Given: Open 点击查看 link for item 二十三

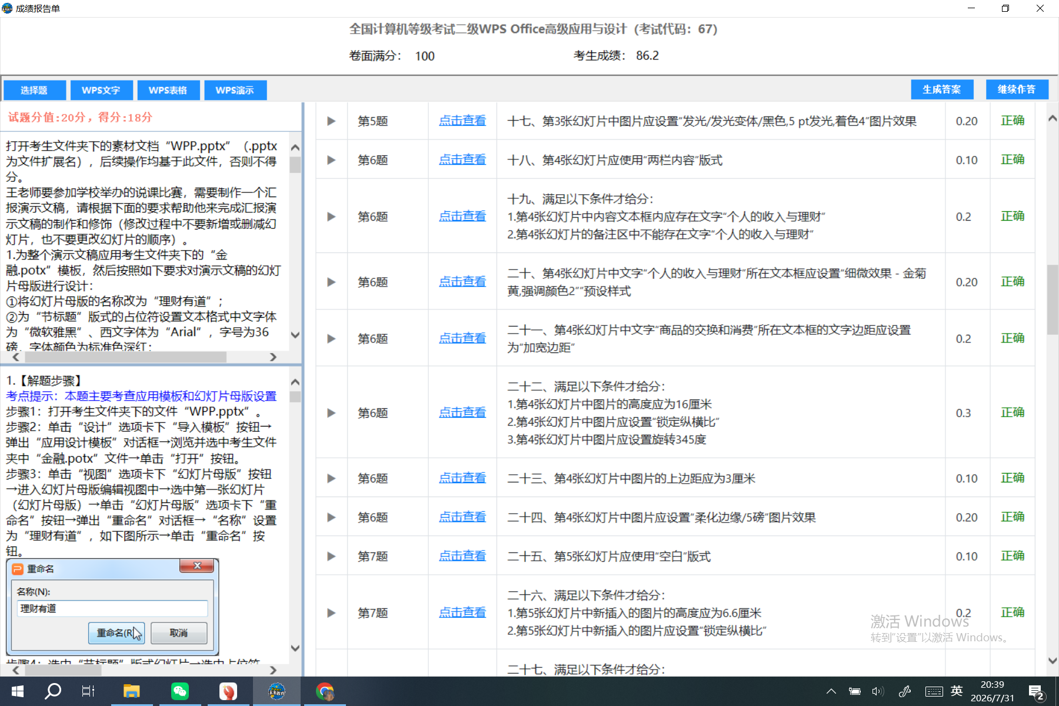Looking at the screenshot, I should coord(462,478).
